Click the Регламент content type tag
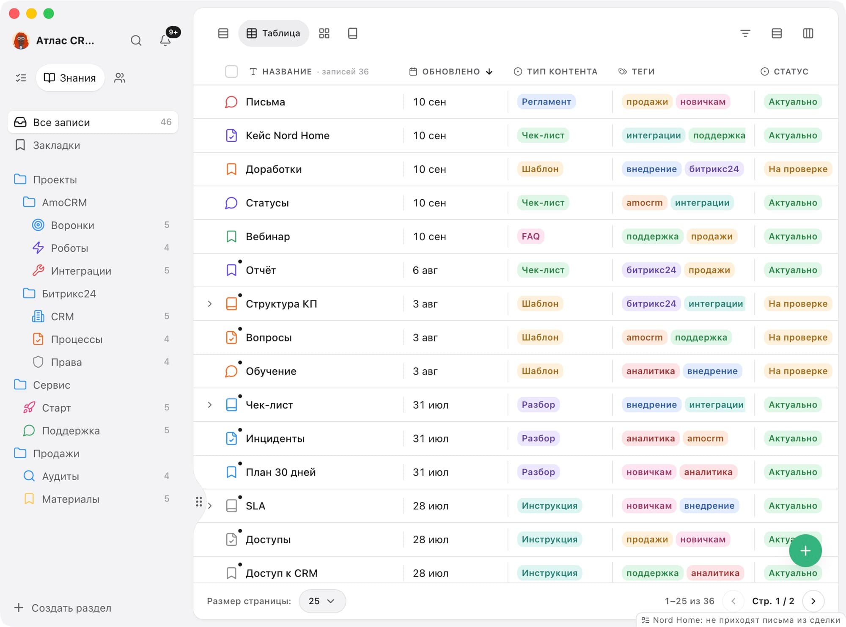Screen dimensions: 846x627 tap(546, 102)
